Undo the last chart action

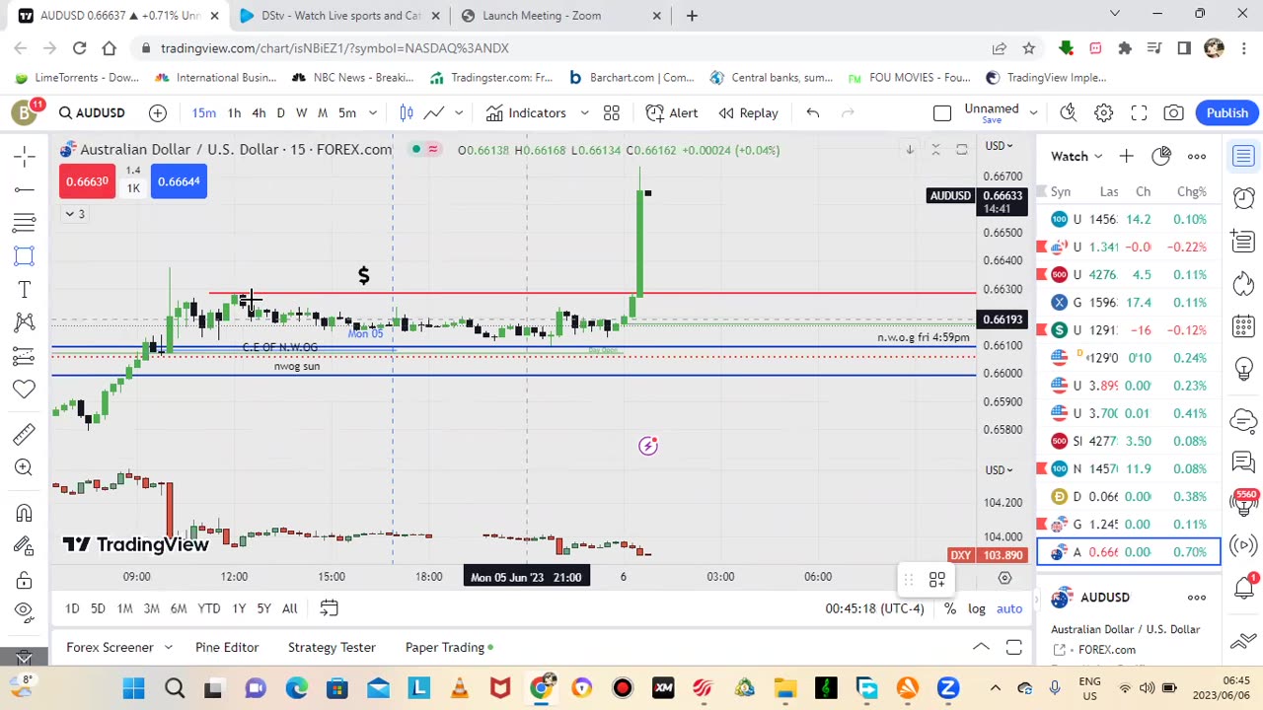pos(813,112)
